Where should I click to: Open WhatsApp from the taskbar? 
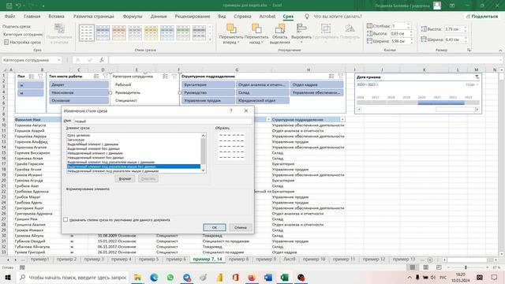170,277
